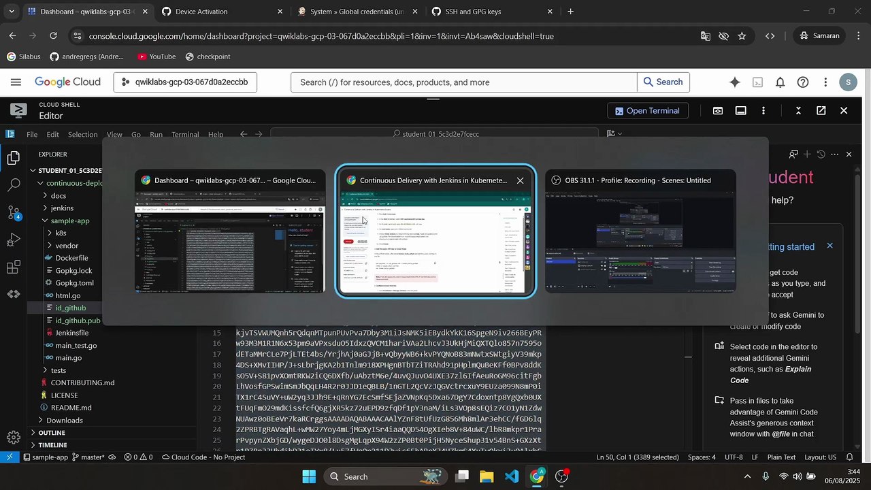This screenshot has width=871, height=490.
Task: Open new Gemini chat with plus icon
Action: pyautogui.click(x=807, y=154)
